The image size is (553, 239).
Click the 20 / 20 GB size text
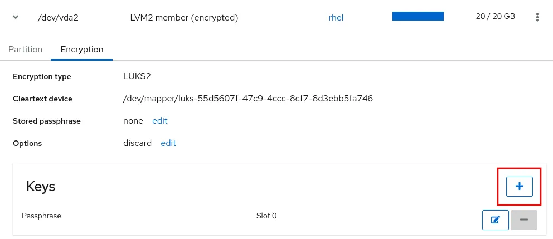tap(495, 17)
